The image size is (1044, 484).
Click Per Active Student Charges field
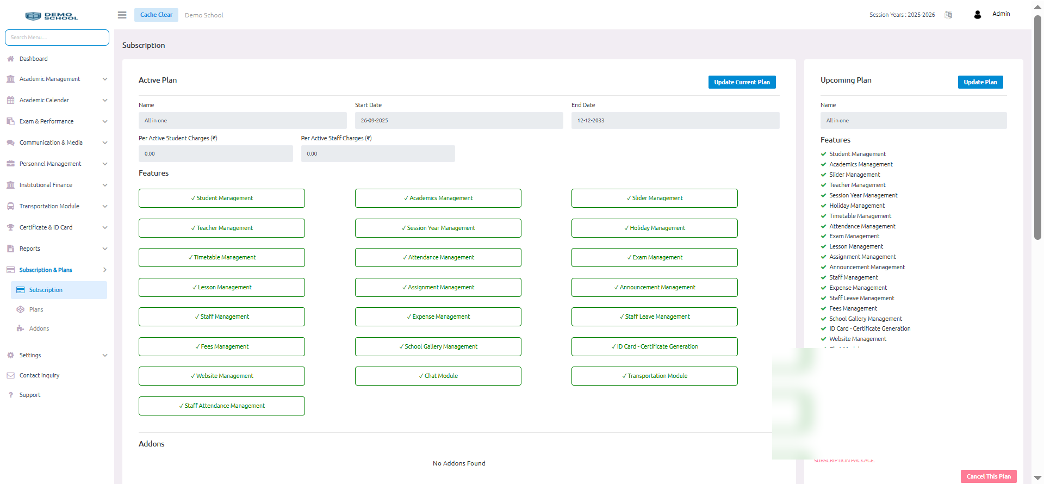click(x=216, y=154)
